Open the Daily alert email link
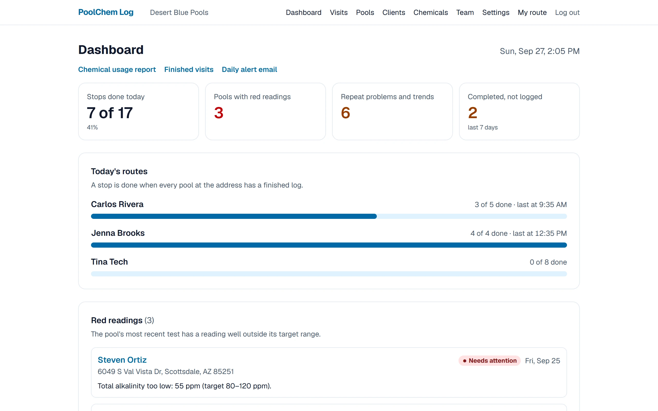The image size is (658, 411). click(x=249, y=70)
